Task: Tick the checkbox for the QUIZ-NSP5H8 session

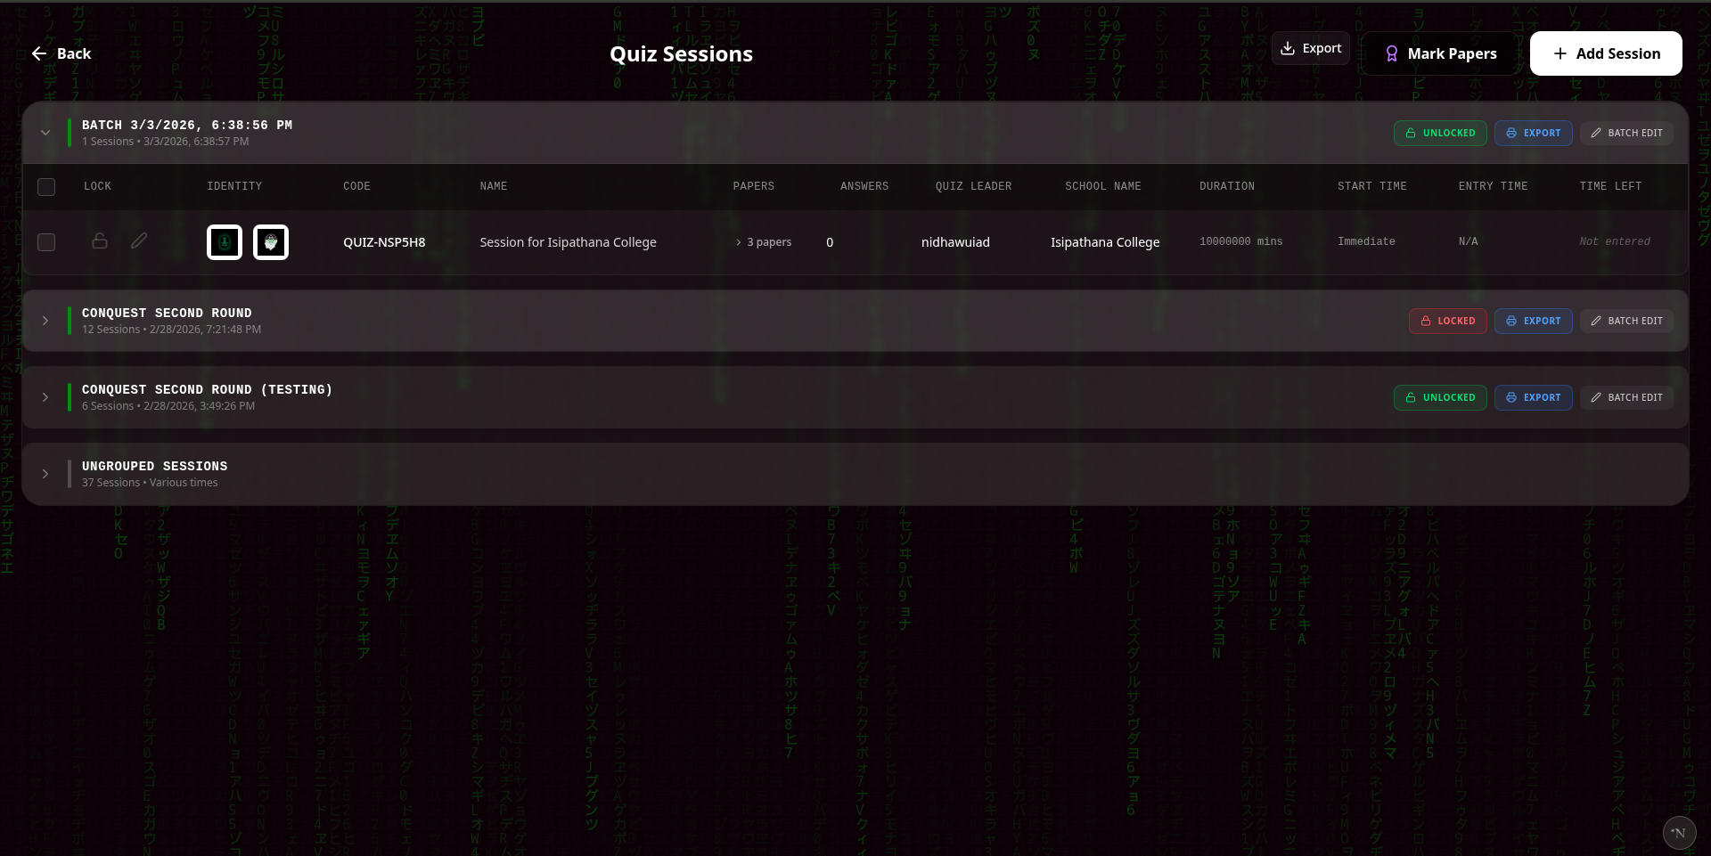Action: (46, 242)
